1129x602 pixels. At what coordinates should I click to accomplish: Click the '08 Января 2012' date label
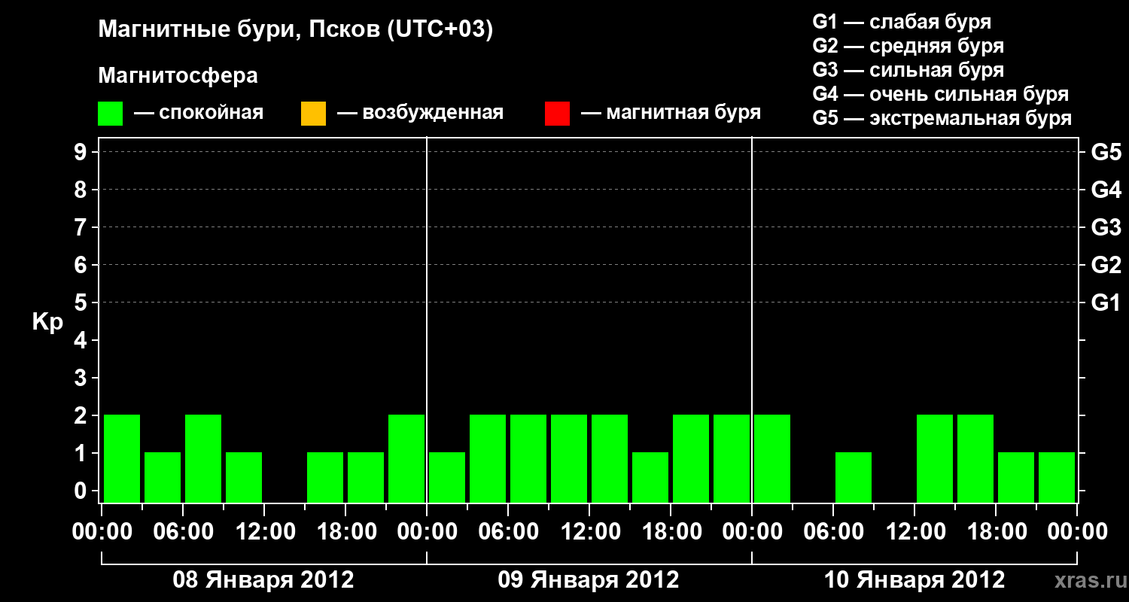click(263, 579)
